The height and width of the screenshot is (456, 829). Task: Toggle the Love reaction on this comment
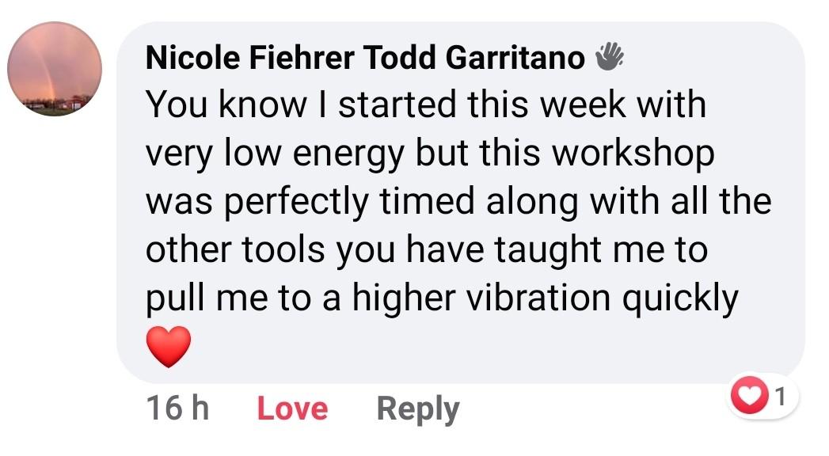(292, 409)
